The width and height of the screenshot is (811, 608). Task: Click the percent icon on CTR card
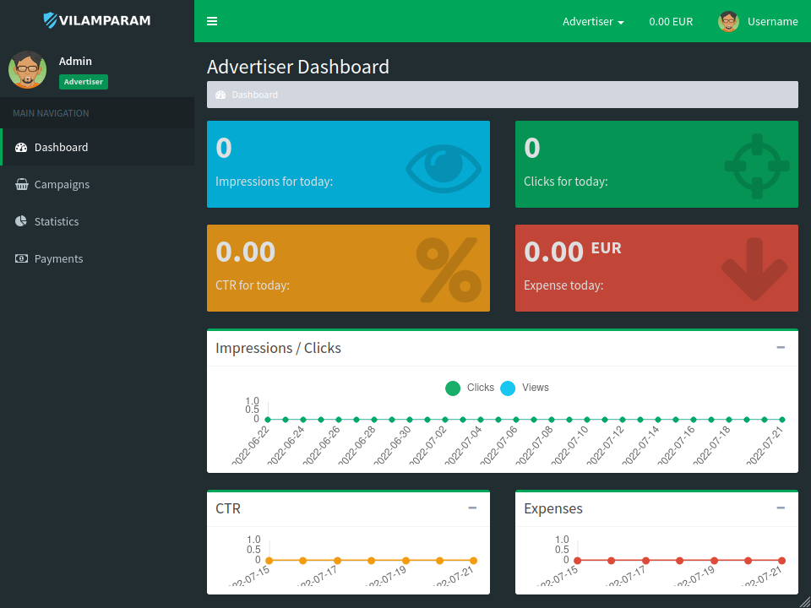pyautogui.click(x=449, y=269)
